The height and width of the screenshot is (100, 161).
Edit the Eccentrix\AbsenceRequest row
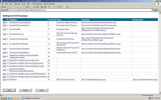[5, 49]
